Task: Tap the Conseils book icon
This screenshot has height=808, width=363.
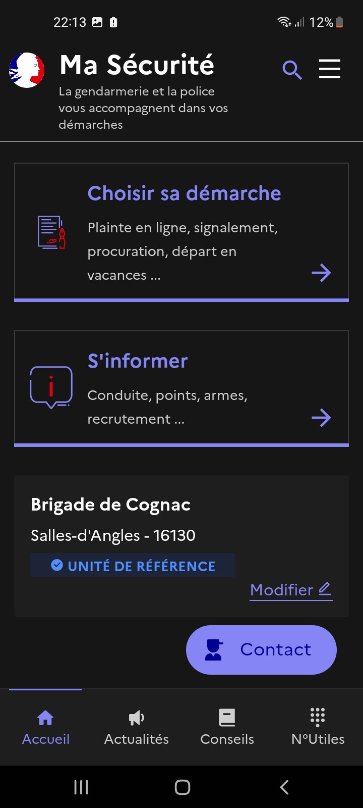Action: click(x=227, y=717)
